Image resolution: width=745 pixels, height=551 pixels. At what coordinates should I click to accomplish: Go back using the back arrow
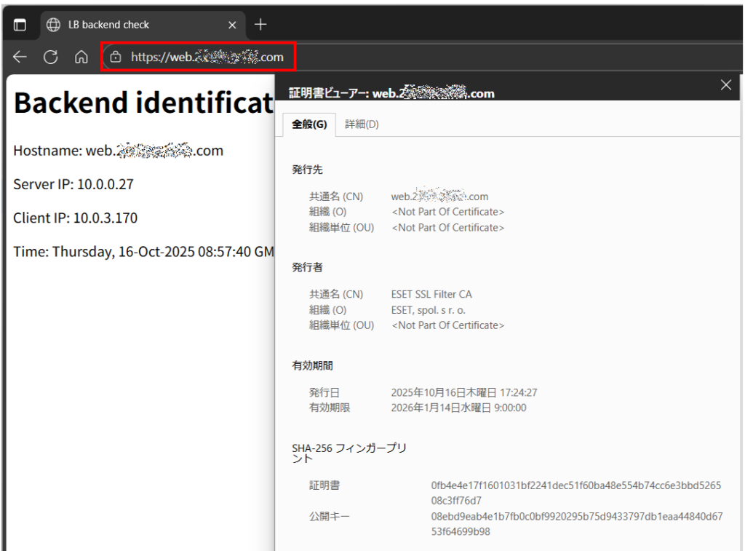pos(20,57)
